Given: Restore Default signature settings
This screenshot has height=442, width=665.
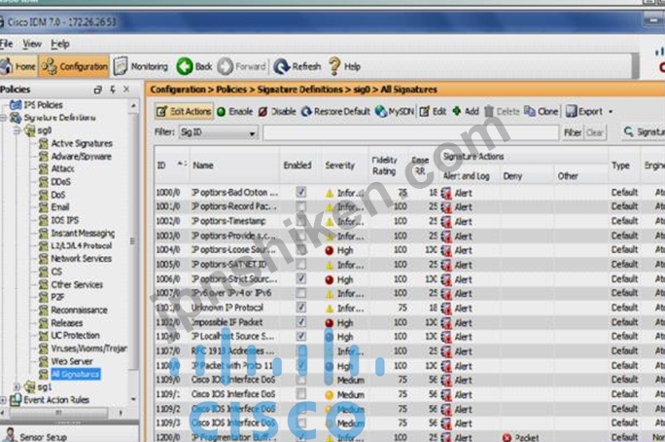Looking at the screenshot, I should (x=335, y=112).
